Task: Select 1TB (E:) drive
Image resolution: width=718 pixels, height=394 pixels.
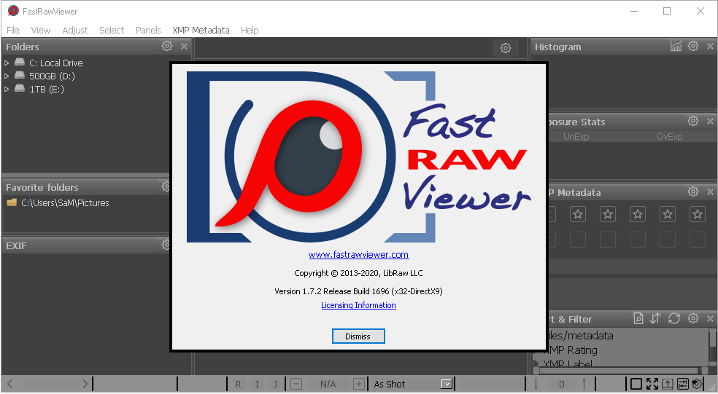Action: coord(47,89)
